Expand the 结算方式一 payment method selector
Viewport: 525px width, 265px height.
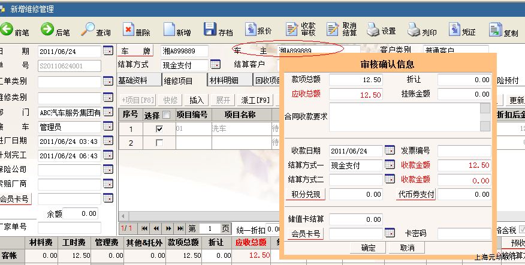tap(390, 165)
